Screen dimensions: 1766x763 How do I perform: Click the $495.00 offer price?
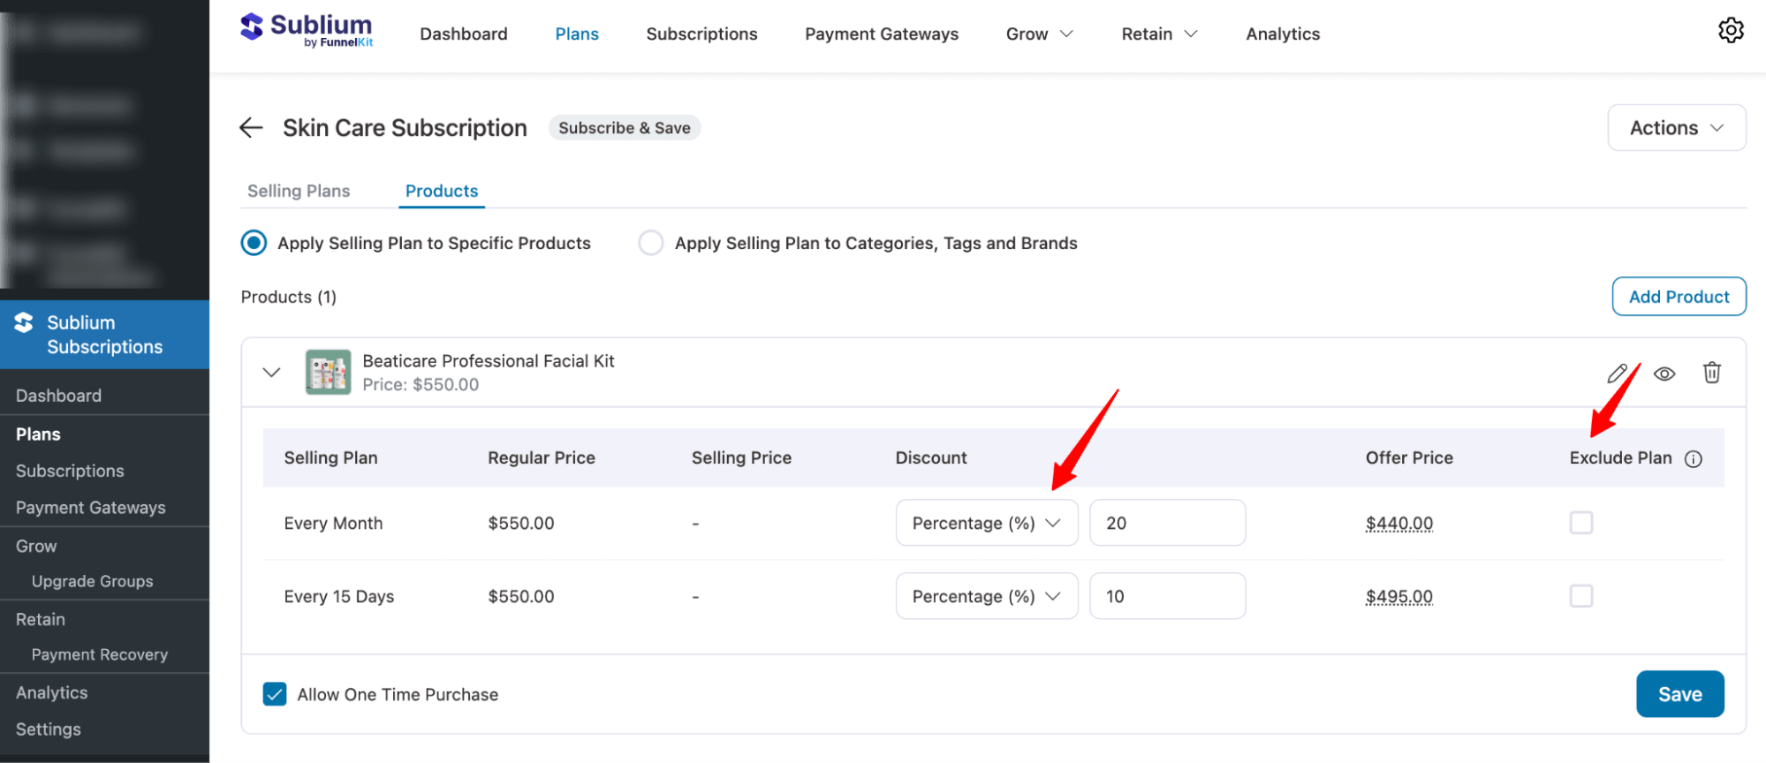pos(1398,597)
